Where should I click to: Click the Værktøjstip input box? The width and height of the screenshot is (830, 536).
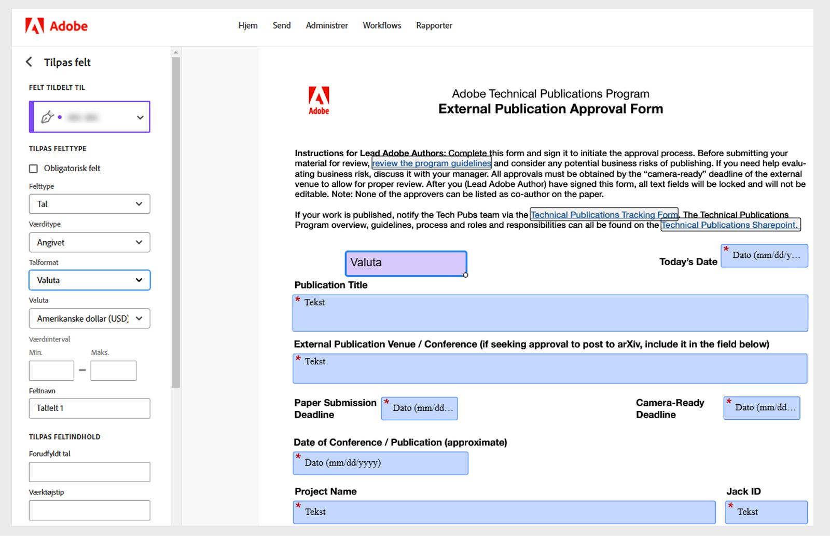coord(90,510)
